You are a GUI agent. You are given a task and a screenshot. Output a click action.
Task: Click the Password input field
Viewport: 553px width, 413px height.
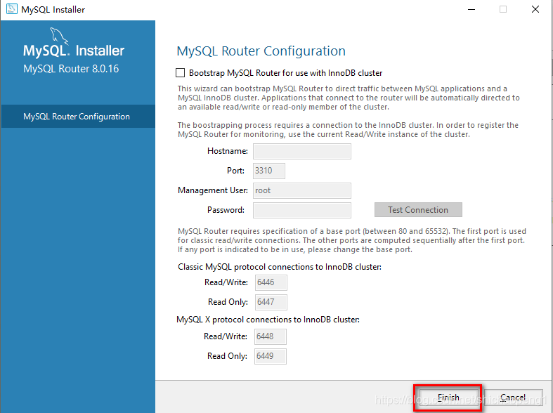tap(302, 211)
